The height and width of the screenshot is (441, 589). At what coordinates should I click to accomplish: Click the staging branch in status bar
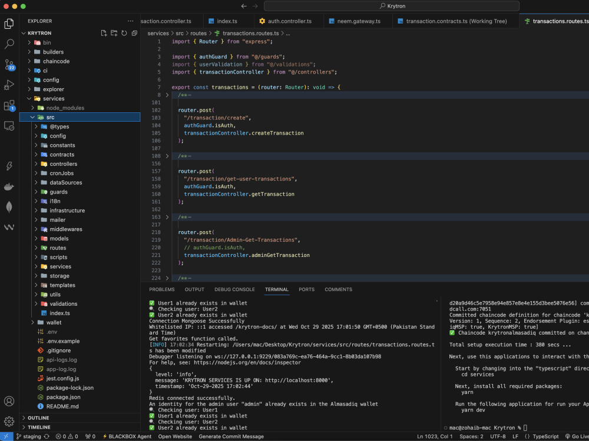pyautogui.click(x=28, y=436)
